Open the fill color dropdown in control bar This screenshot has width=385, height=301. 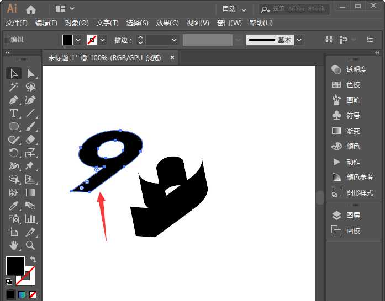coord(78,40)
